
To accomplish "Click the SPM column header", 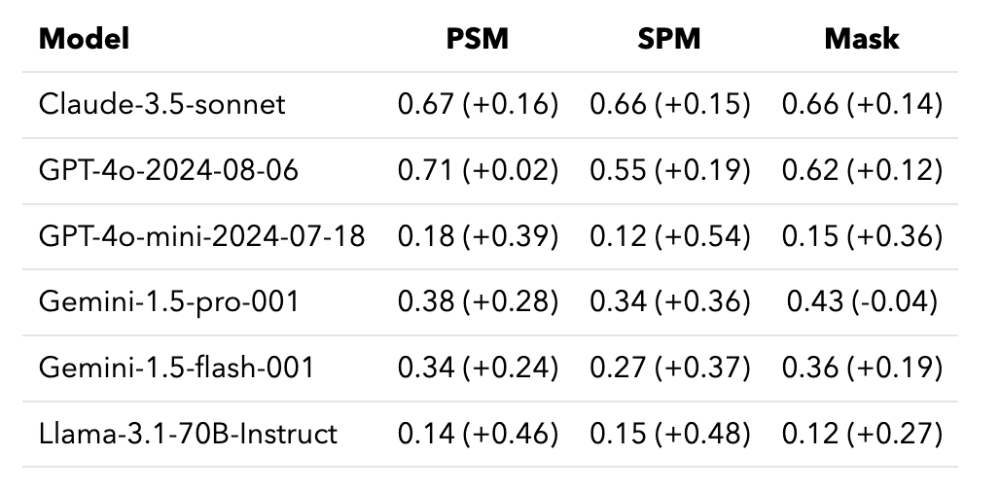I will 669,39.
